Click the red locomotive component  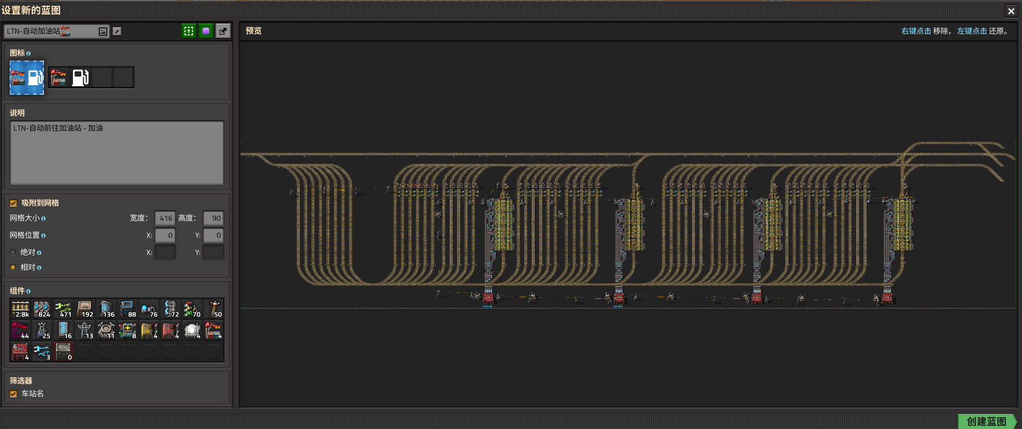click(20, 352)
